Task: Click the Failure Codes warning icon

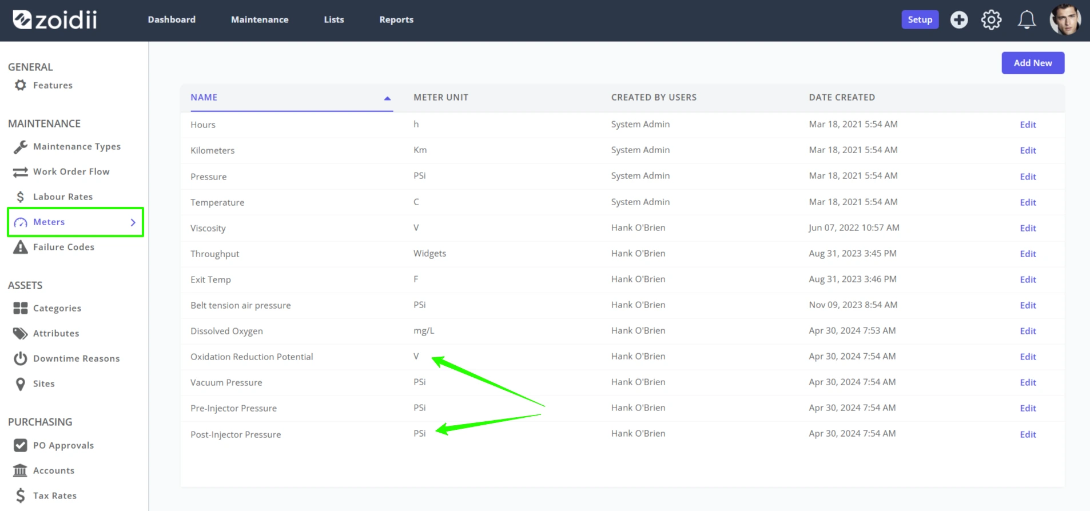Action: pos(21,247)
